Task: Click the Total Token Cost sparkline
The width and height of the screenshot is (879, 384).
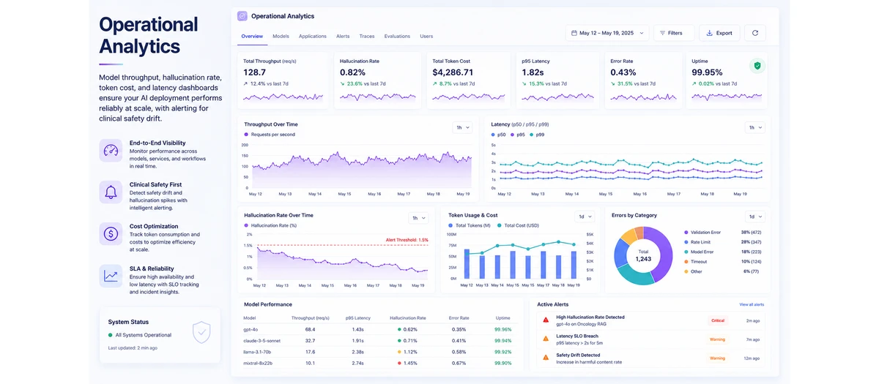Action: pyautogui.click(x=468, y=97)
